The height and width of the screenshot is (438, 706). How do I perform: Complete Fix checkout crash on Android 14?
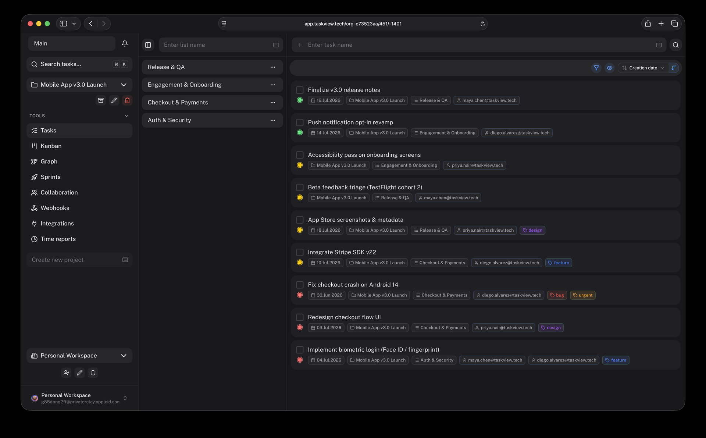click(x=300, y=285)
